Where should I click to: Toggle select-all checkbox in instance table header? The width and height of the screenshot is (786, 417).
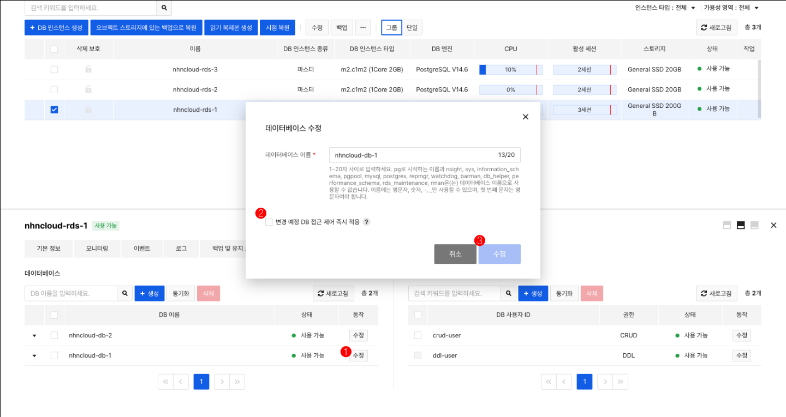pos(54,49)
